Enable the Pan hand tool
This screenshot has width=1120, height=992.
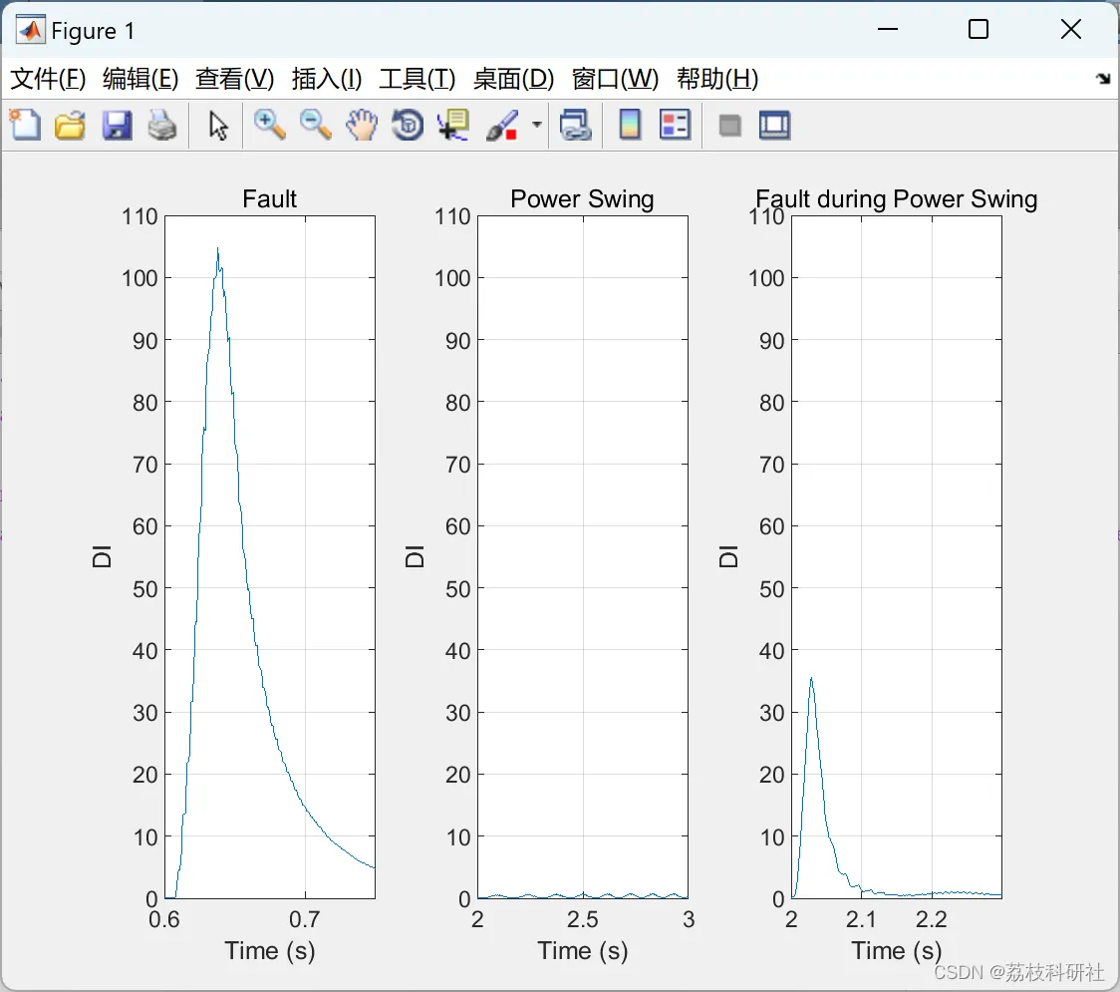tap(362, 125)
